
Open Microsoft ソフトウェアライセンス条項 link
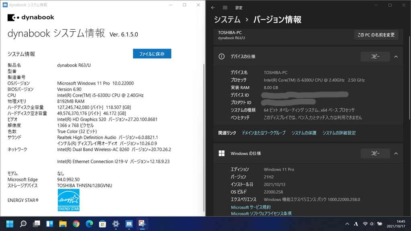(261, 213)
